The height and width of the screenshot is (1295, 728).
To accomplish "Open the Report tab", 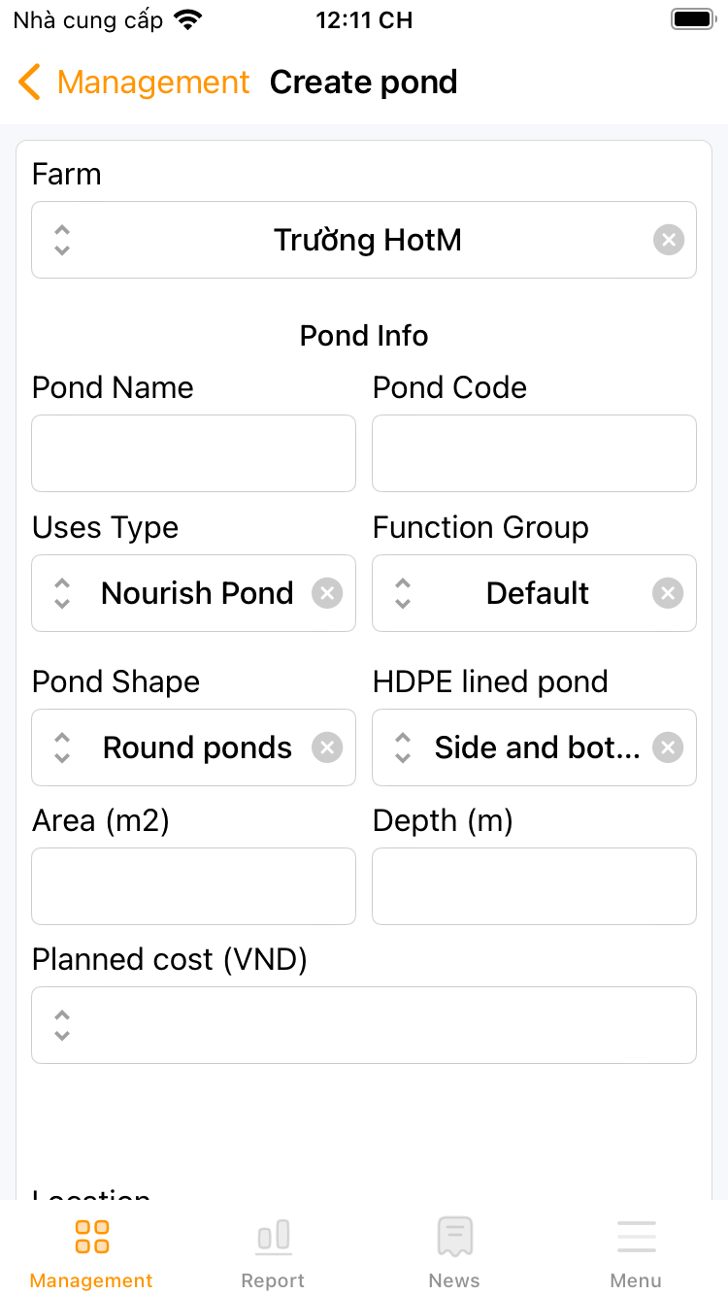I will tap(273, 1252).
